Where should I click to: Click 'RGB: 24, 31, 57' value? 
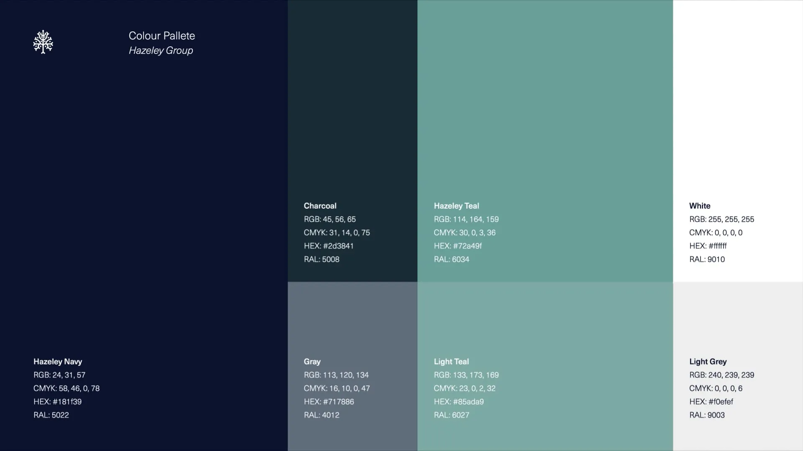59,375
